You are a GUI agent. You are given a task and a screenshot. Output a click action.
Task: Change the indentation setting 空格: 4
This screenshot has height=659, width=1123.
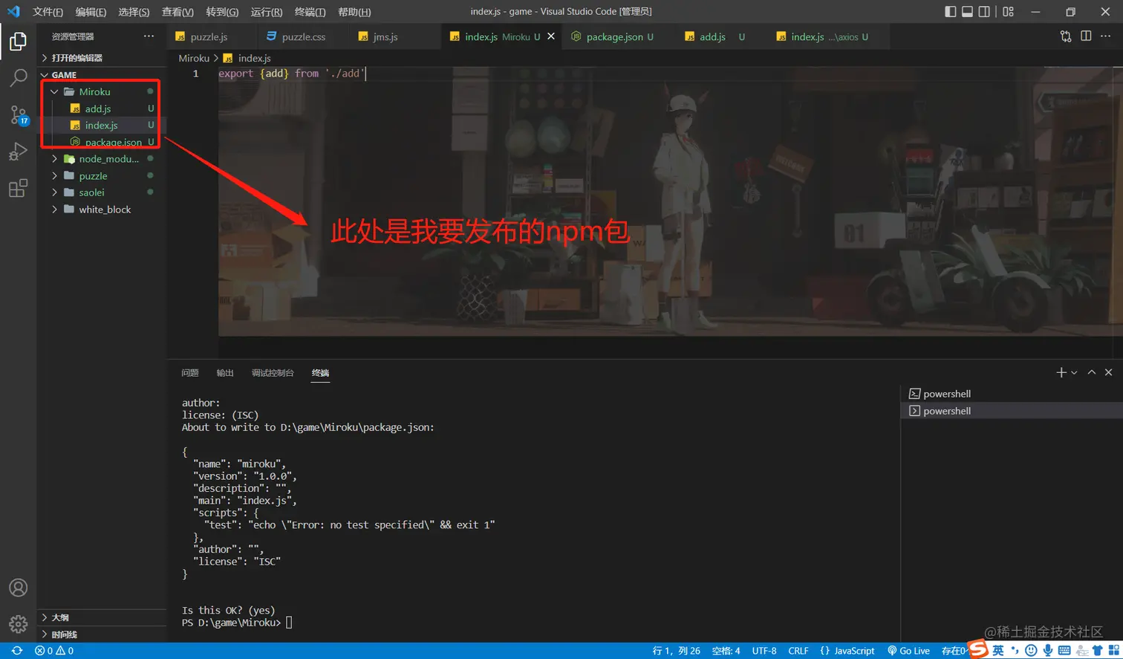726,651
